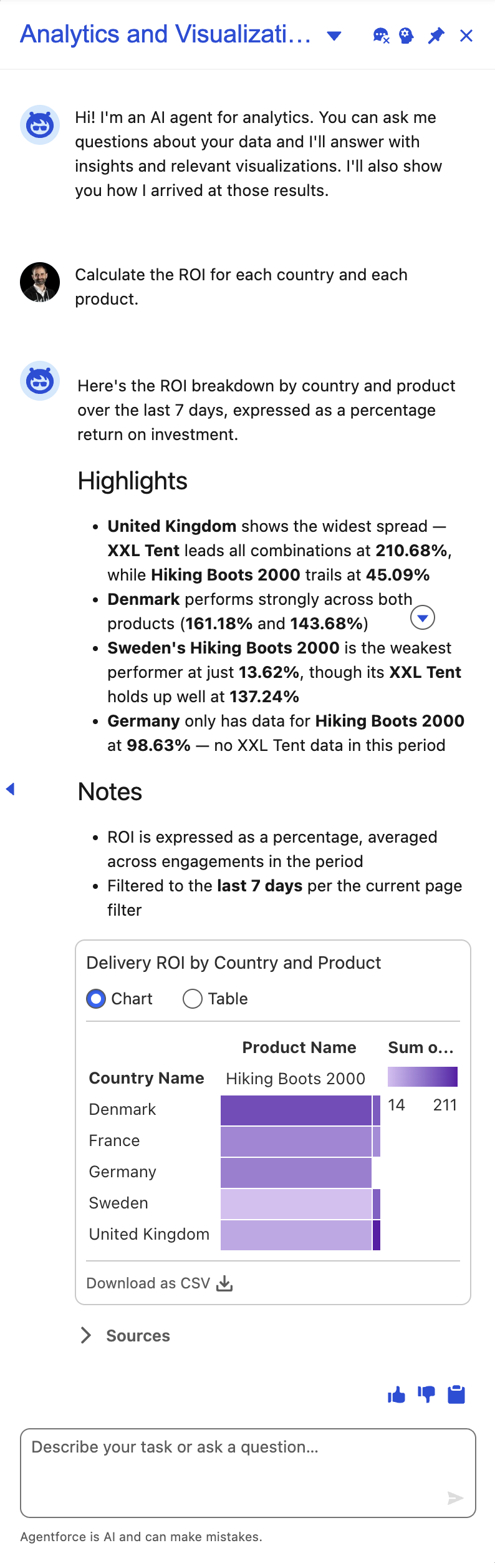Click Denmark's Hiking Boots 2000 bar
Viewport: 495px width, 1563px height.
tap(296, 1110)
